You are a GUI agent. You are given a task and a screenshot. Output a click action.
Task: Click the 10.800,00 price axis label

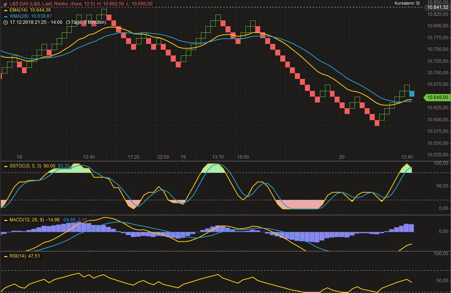click(438, 26)
